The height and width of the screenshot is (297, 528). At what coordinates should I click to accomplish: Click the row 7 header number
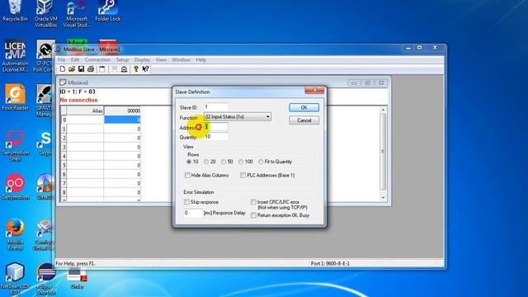point(64,183)
